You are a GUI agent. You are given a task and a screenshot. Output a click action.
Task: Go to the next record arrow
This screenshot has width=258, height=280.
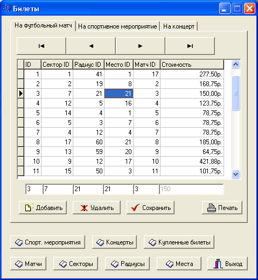click(141, 46)
